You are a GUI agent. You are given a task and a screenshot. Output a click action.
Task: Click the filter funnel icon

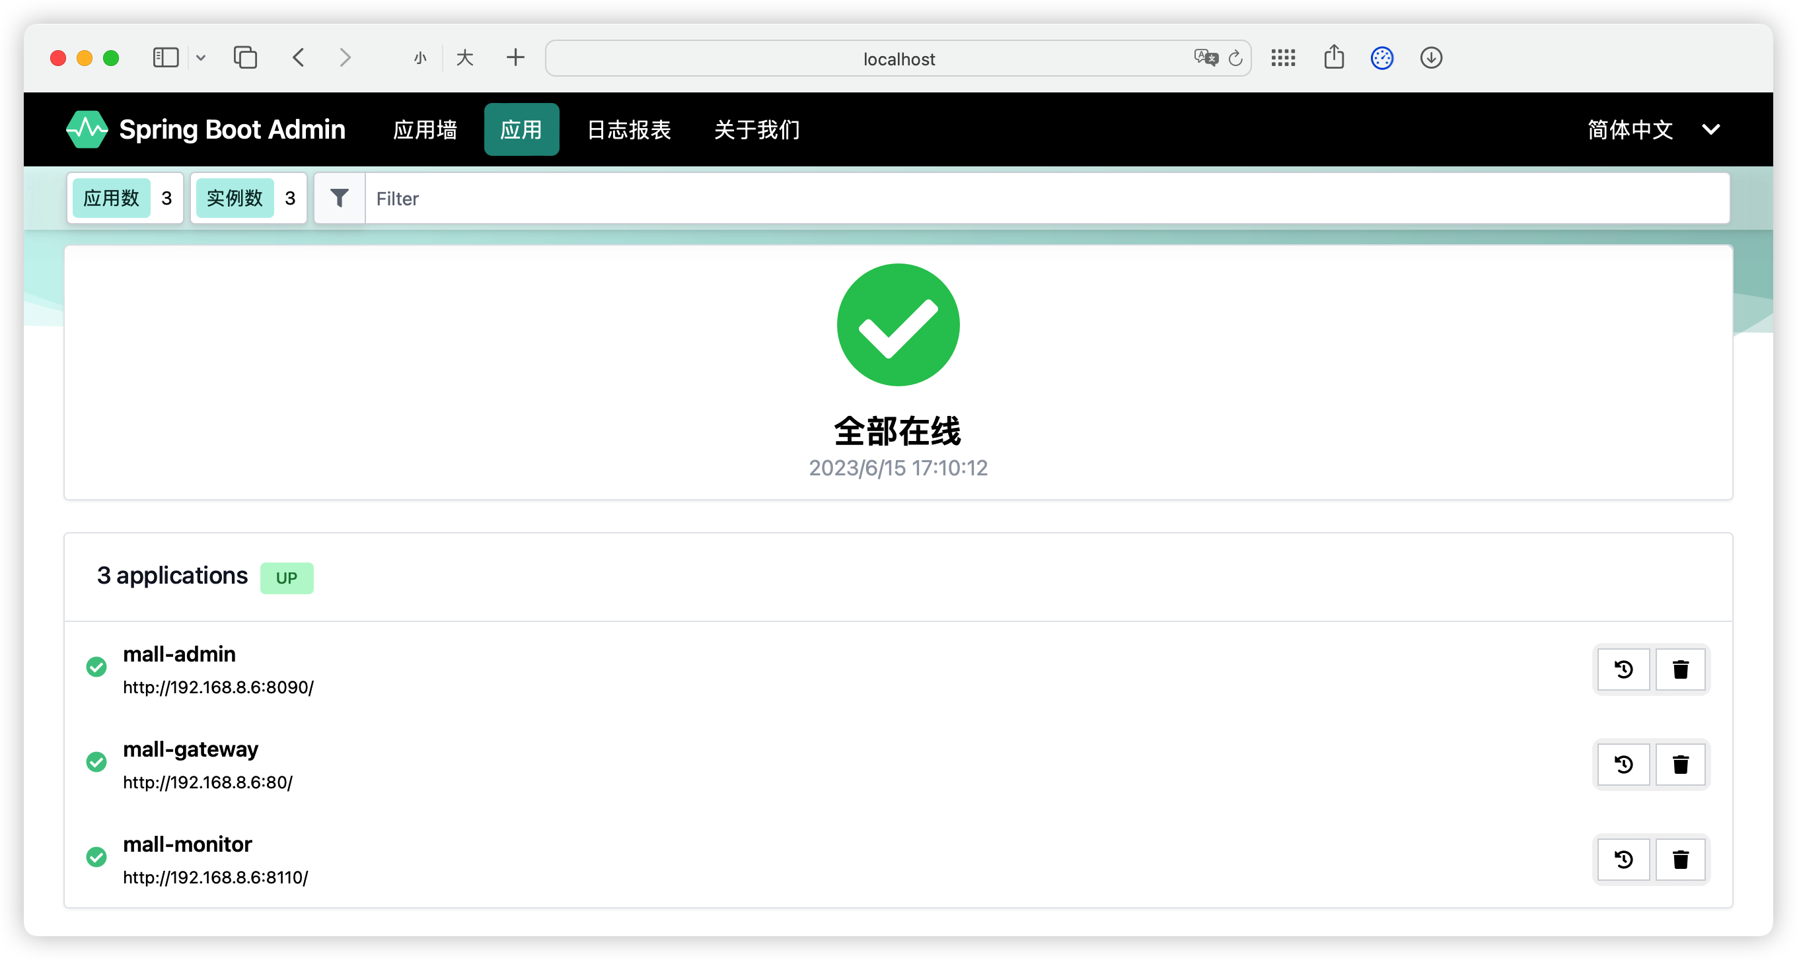pyautogui.click(x=339, y=198)
